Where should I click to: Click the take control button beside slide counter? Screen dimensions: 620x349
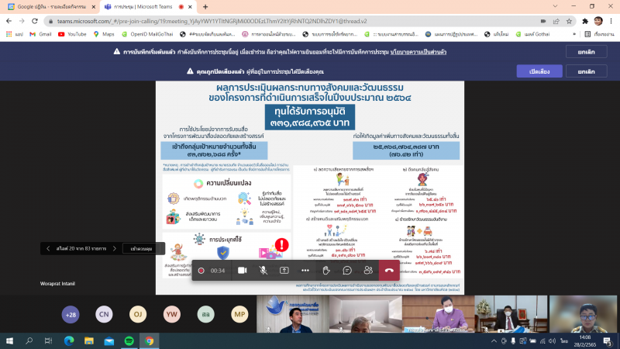click(x=141, y=249)
